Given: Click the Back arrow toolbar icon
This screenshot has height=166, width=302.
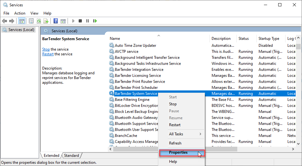Looking at the screenshot, I should coord(4,21).
